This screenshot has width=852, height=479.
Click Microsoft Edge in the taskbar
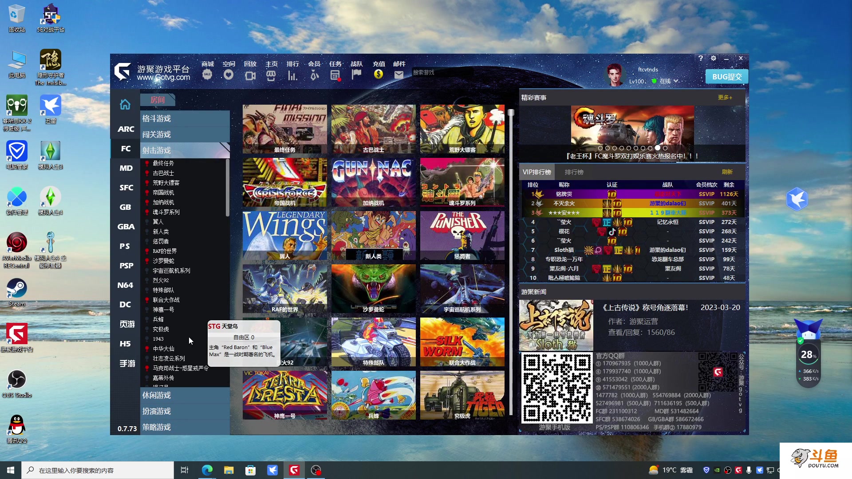click(x=207, y=470)
